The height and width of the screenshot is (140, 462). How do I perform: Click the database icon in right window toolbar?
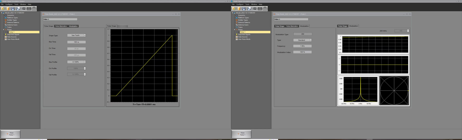click(239, 9)
